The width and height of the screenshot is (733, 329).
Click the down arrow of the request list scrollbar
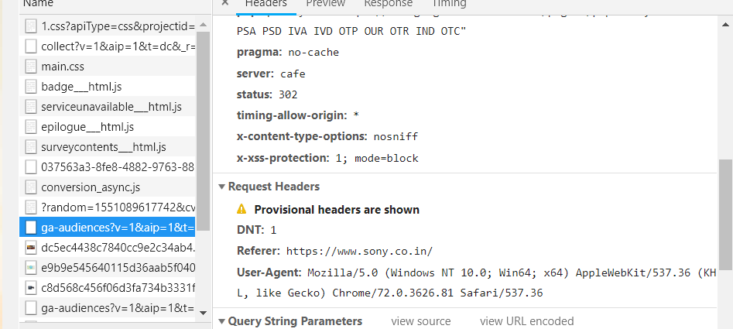[204, 312]
